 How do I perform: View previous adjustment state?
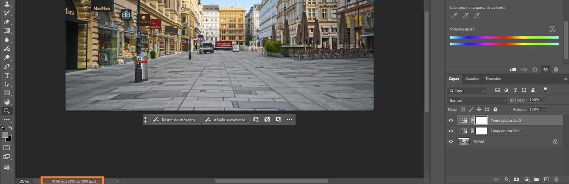pos(524,69)
